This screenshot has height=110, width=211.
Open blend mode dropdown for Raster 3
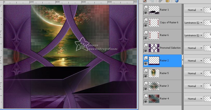tap(193, 86)
